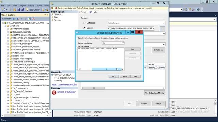Collapse the Databases tree node
Viewport: 218px width, 122px height.
tap(5, 26)
